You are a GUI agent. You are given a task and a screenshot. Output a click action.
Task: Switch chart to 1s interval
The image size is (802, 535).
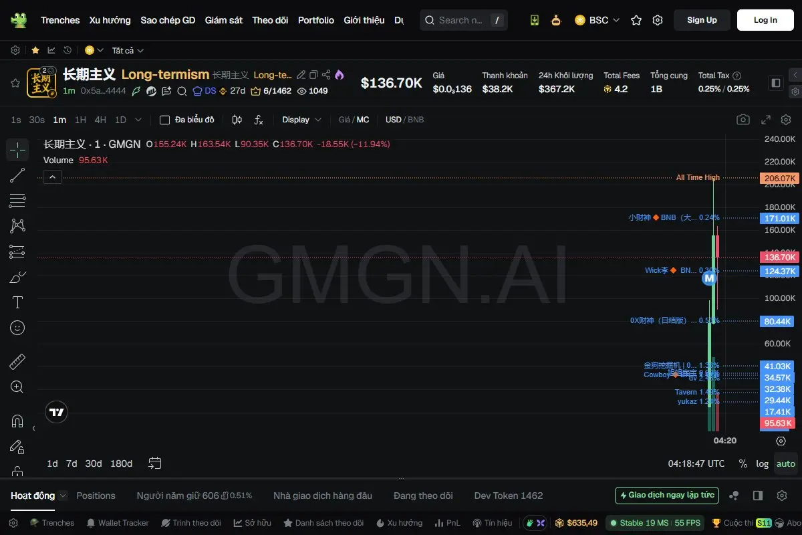click(16, 120)
